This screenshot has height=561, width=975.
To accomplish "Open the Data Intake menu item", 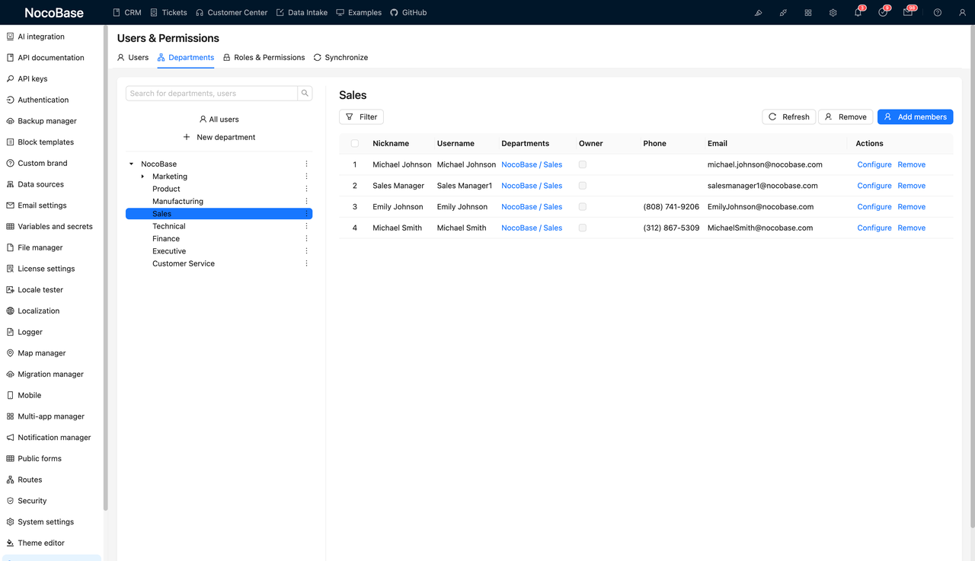I will (x=302, y=12).
